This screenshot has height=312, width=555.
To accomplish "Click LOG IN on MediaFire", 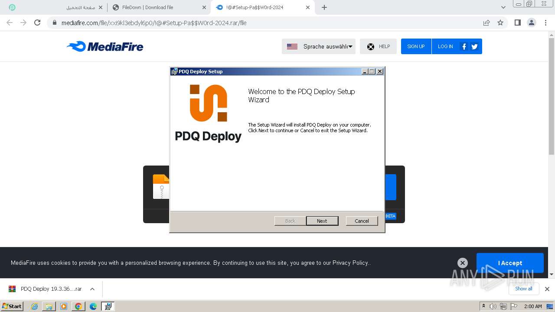I will pyautogui.click(x=445, y=46).
